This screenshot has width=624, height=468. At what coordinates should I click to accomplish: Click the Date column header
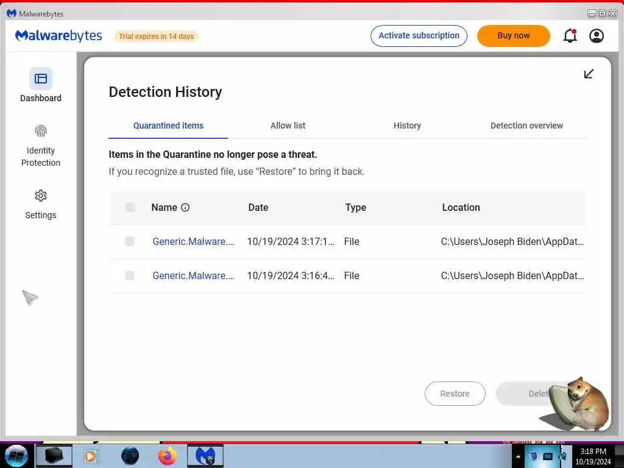point(258,207)
